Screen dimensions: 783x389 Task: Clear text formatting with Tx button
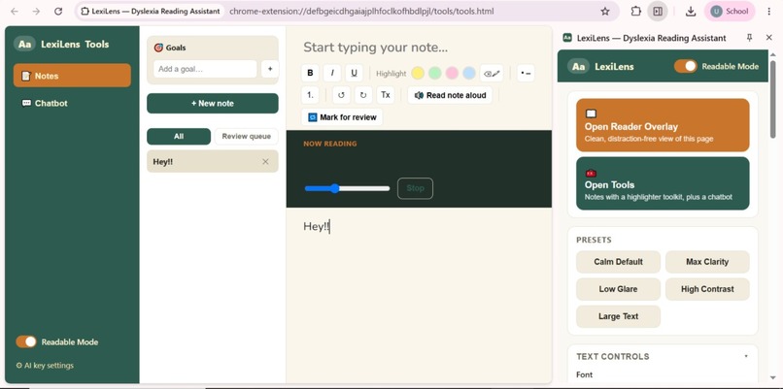pyautogui.click(x=385, y=95)
